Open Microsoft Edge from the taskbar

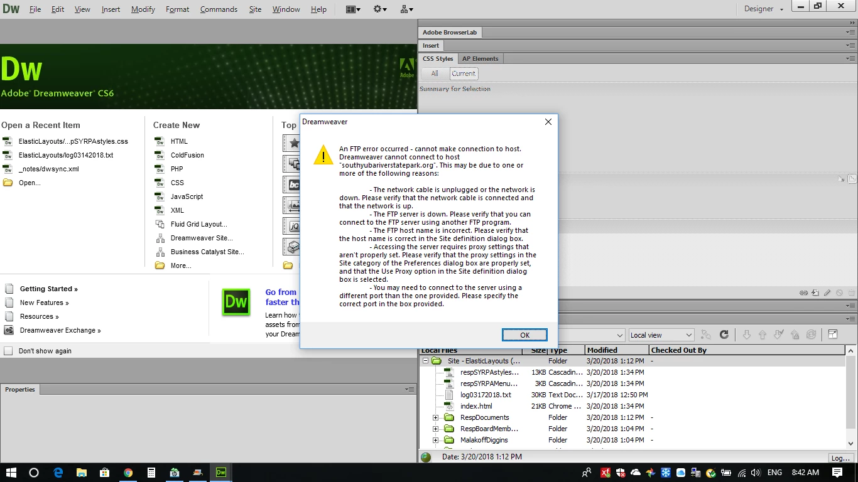click(58, 473)
